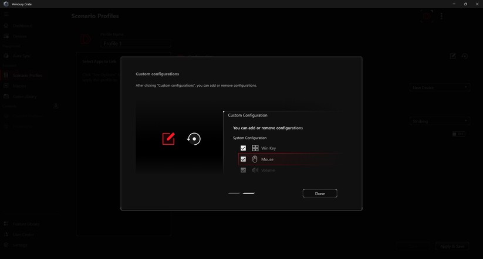Screen dimensions: 483x259
Task: Open the three-dot more options menu
Action: coord(441,16)
